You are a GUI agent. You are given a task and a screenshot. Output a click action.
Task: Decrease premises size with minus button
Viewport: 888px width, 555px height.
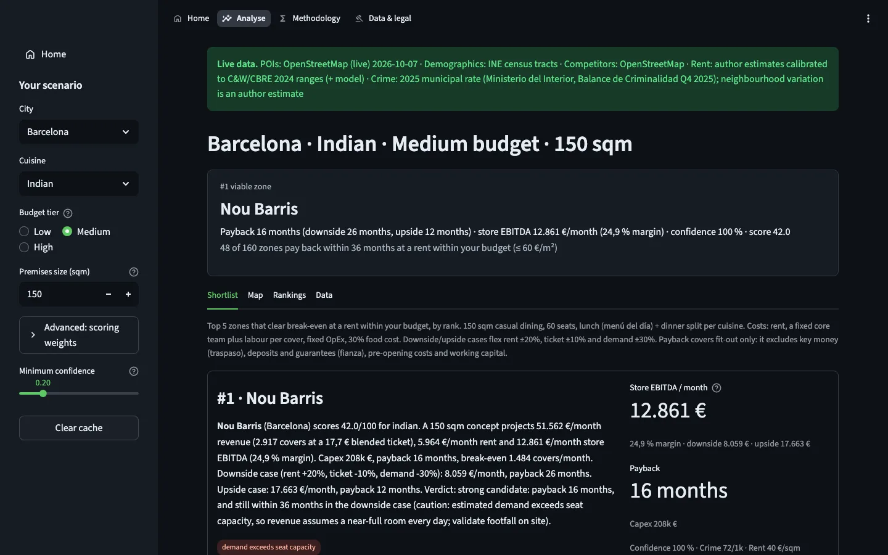(109, 294)
